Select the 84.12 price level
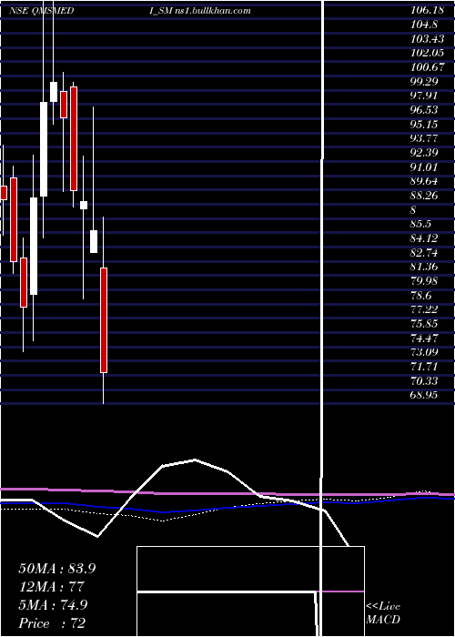The image size is (455, 637). coord(424,238)
